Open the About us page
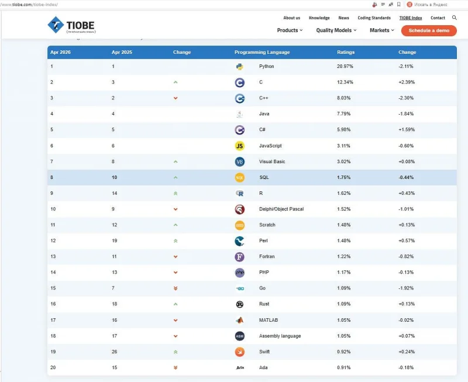Viewport: 468px width, 382px height. click(291, 18)
